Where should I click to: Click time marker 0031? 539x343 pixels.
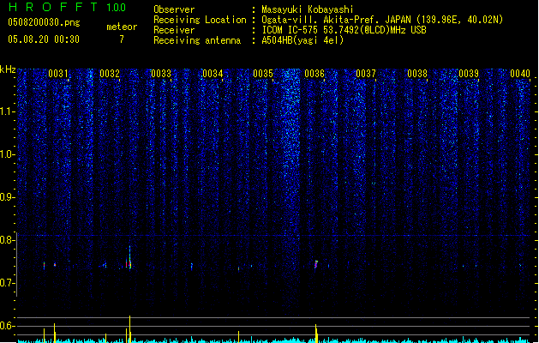point(57,74)
